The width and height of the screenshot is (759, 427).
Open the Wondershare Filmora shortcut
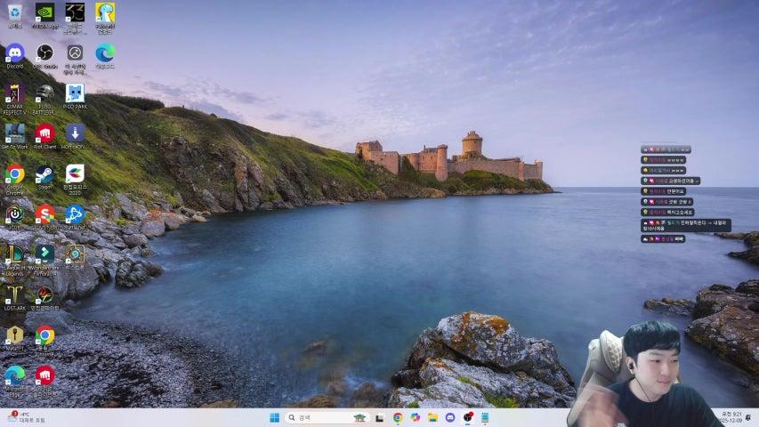coord(44,255)
